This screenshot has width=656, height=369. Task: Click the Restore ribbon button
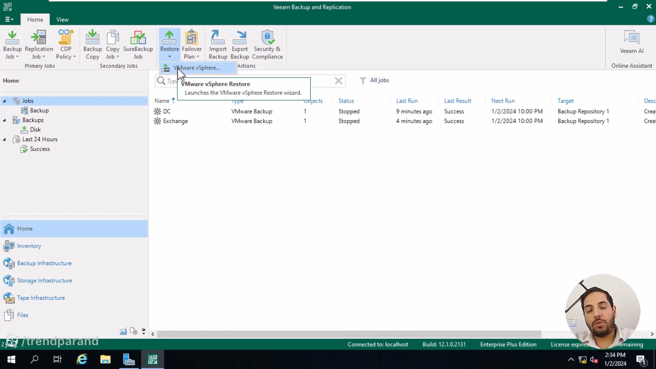pos(169,44)
